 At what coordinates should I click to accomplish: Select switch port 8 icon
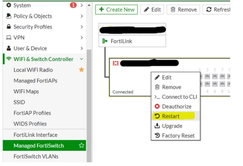pos(222,84)
